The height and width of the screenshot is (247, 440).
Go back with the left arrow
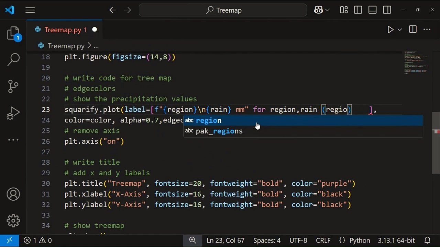point(113,10)
